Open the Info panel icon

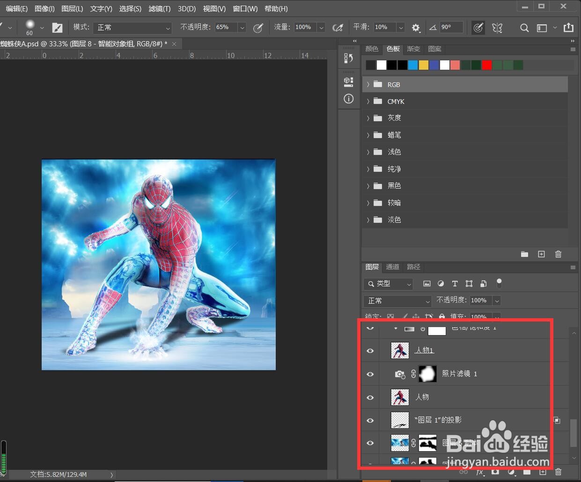pyautogui.click(x=348, y=99)
